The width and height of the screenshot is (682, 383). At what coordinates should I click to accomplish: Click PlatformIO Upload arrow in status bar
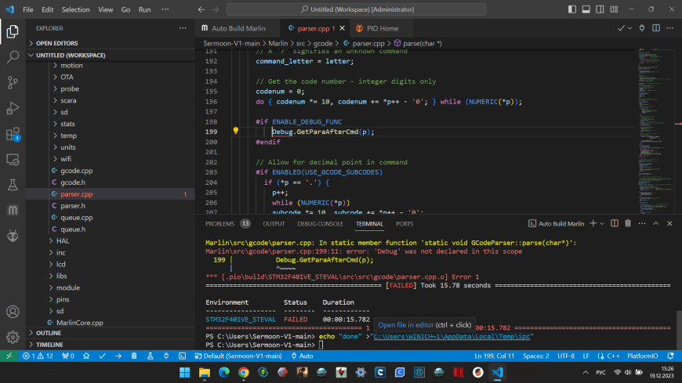(118, 356)
